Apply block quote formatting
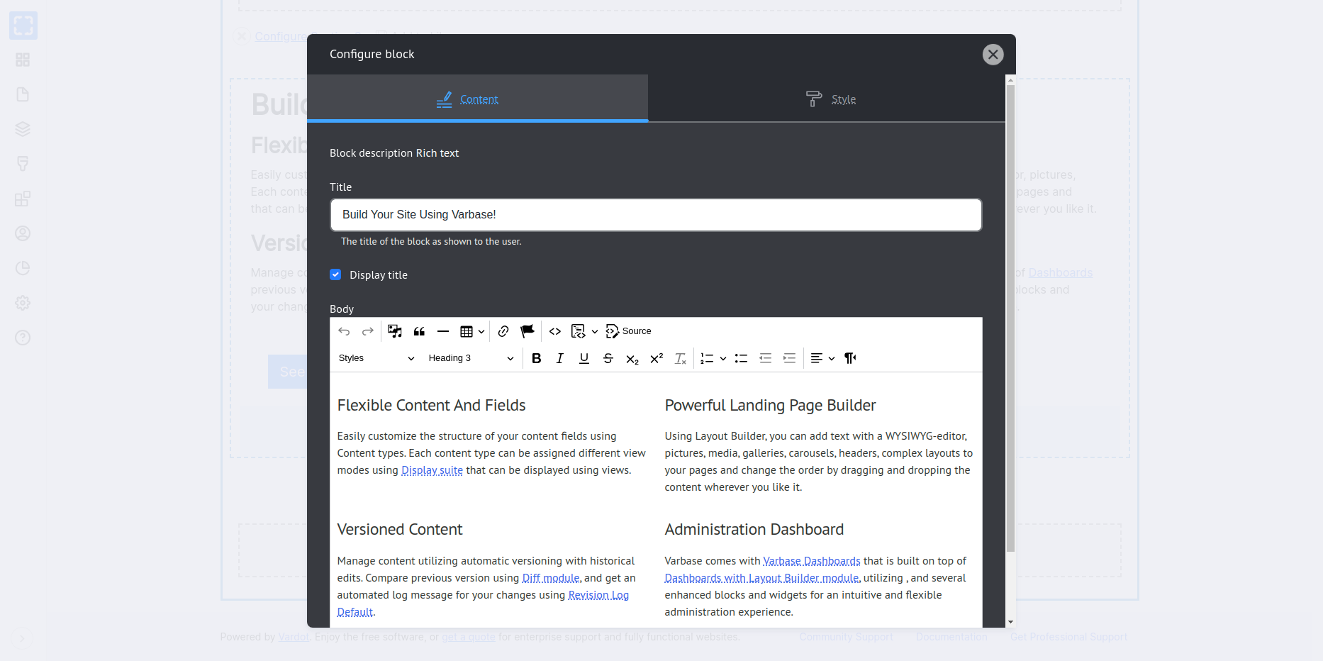This screenshot has height=661, width=1323. click(419, 331)
